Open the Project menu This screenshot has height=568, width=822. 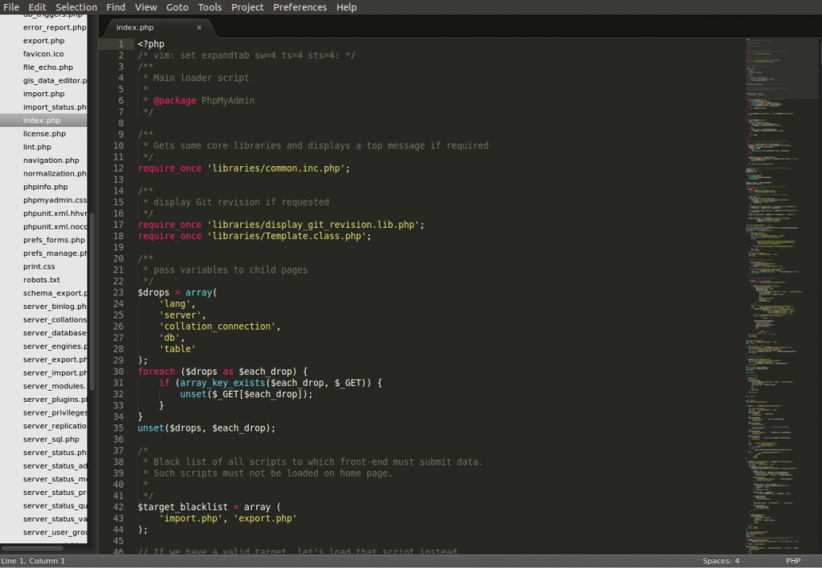coord(246,6)
